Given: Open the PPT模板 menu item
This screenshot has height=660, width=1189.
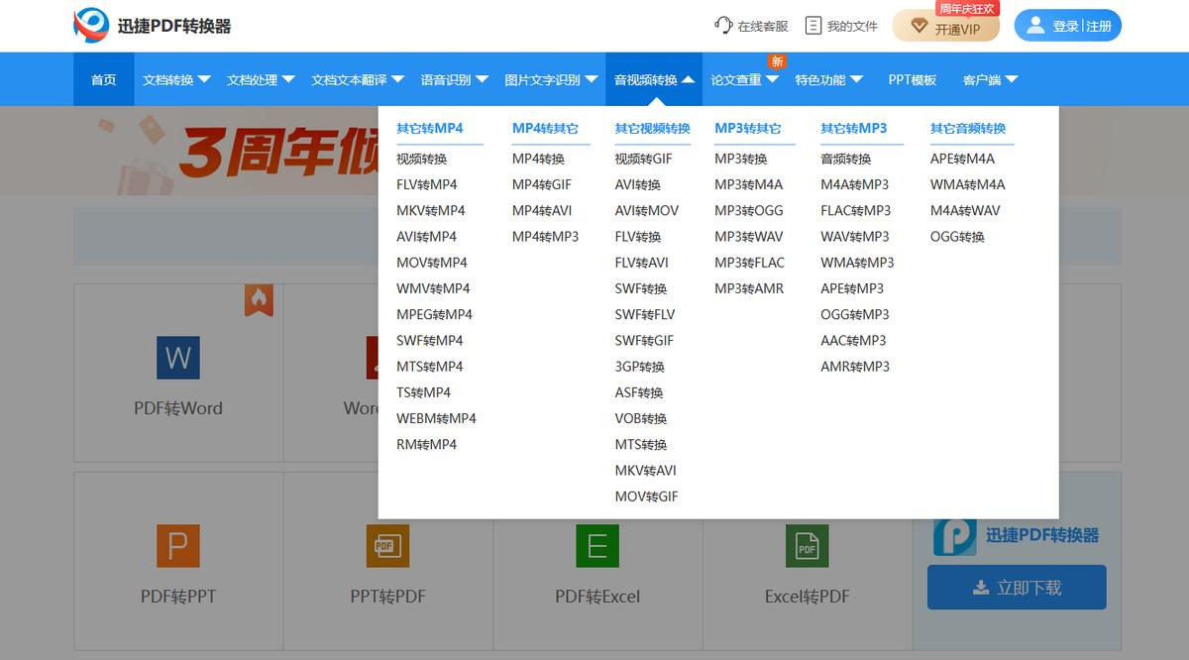Looking at the screenshot, I should point(912,79).
